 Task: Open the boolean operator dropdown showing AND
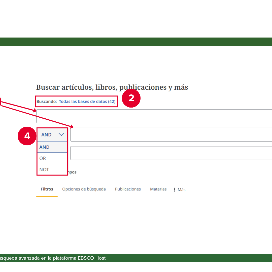point(52,135)
